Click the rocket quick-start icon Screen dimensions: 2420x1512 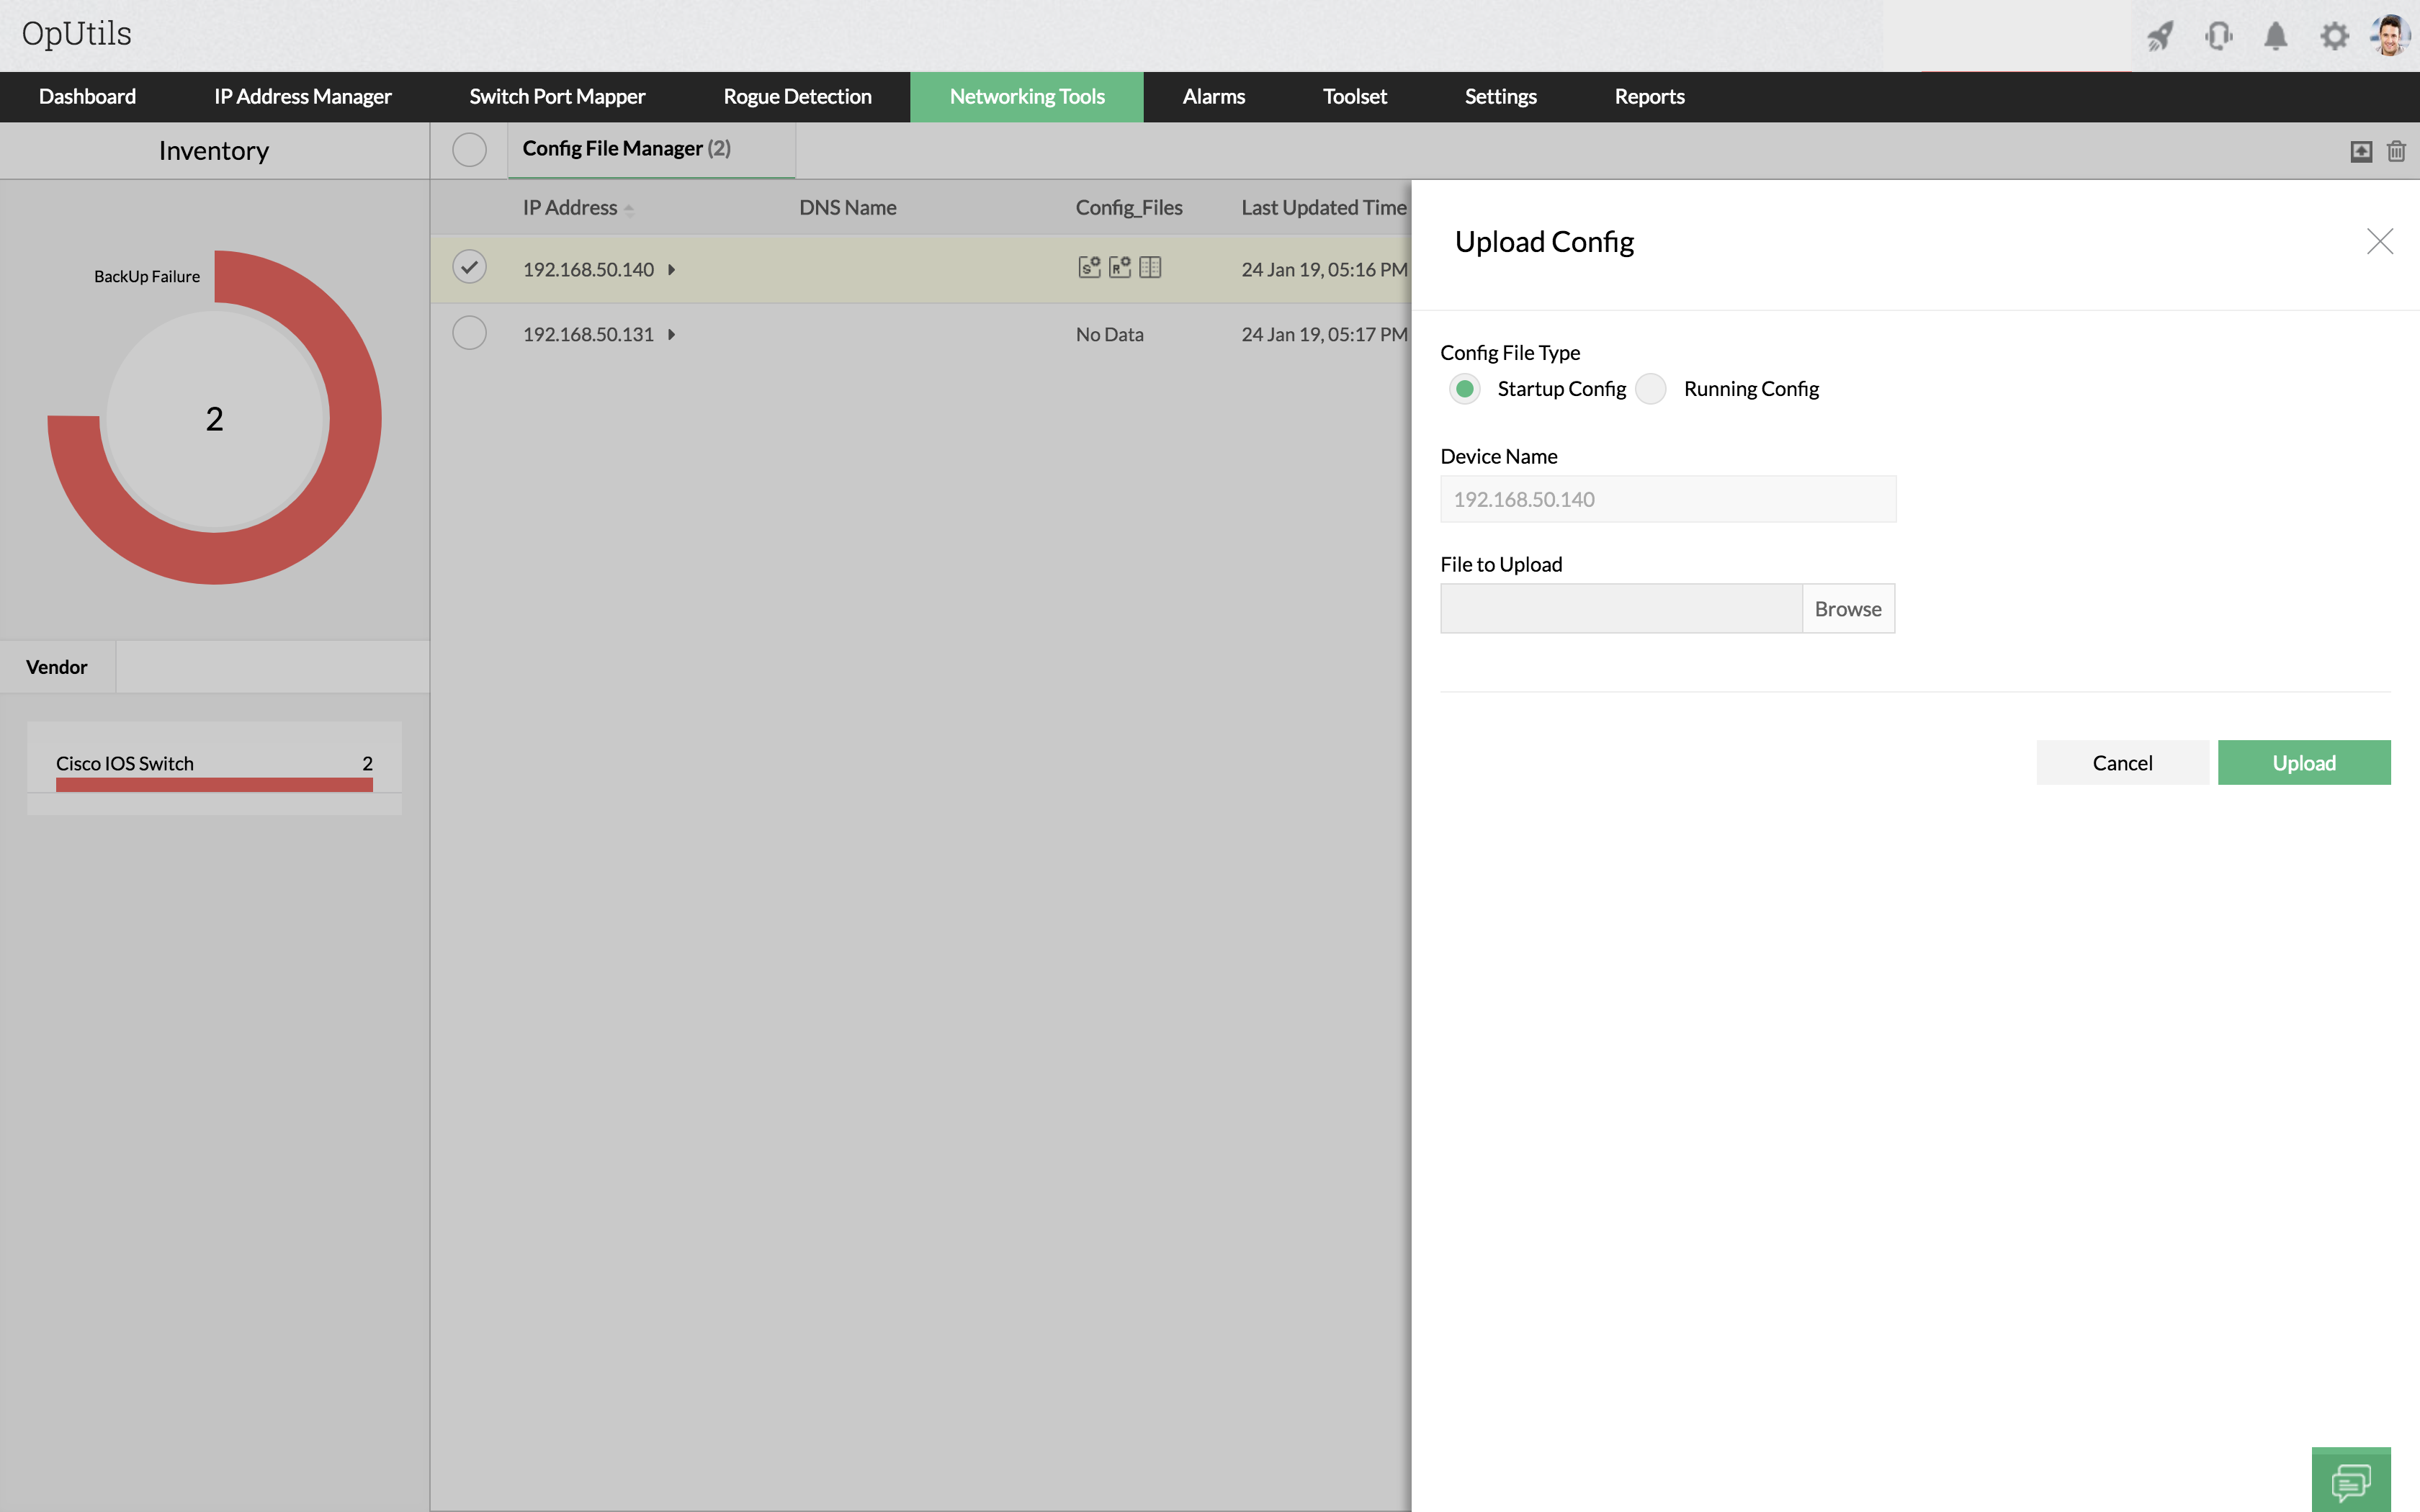[x=2160, y=37]
